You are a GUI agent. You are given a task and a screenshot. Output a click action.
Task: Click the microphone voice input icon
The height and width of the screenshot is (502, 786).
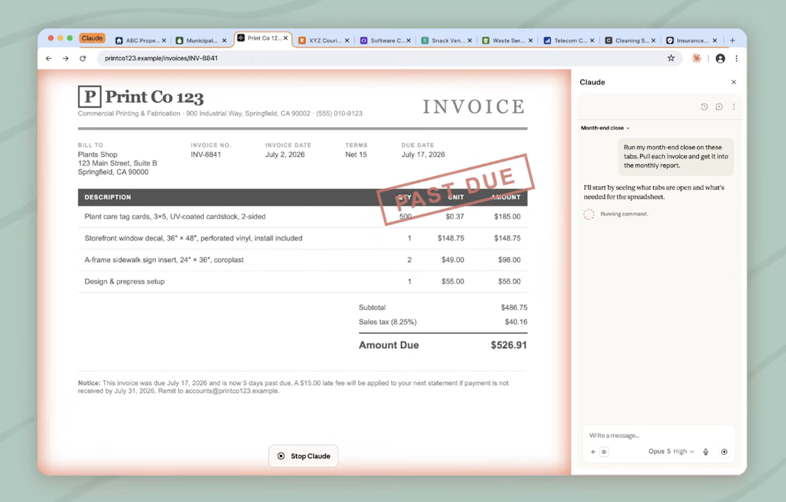click(x=706, y=452)
